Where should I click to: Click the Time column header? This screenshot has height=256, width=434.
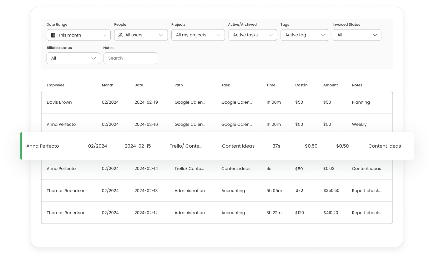[271, 85]
